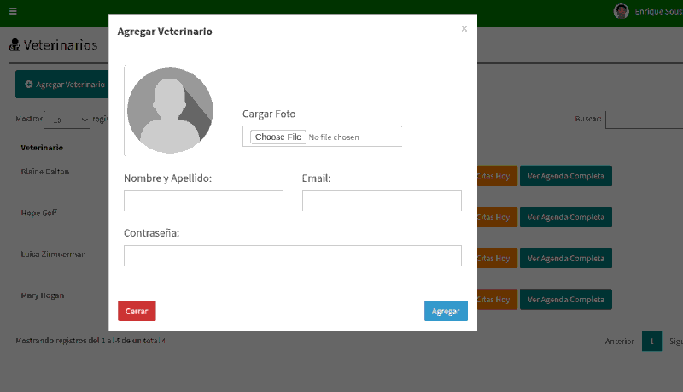This screenshot has height=392, width=683.
Task: Click the user avatar in top bar
Action: pos(621,11)
